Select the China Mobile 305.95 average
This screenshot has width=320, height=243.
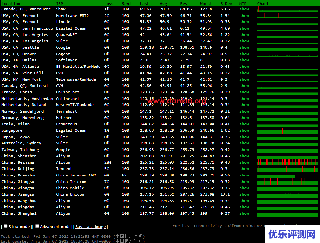point(167,188)
